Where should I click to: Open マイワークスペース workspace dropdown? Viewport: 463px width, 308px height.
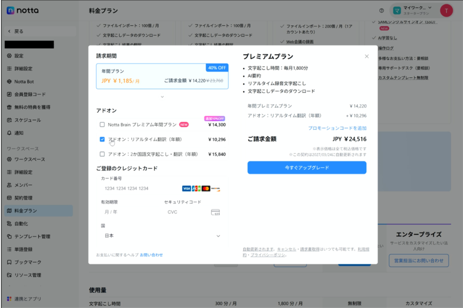click(x=411, y=10)
